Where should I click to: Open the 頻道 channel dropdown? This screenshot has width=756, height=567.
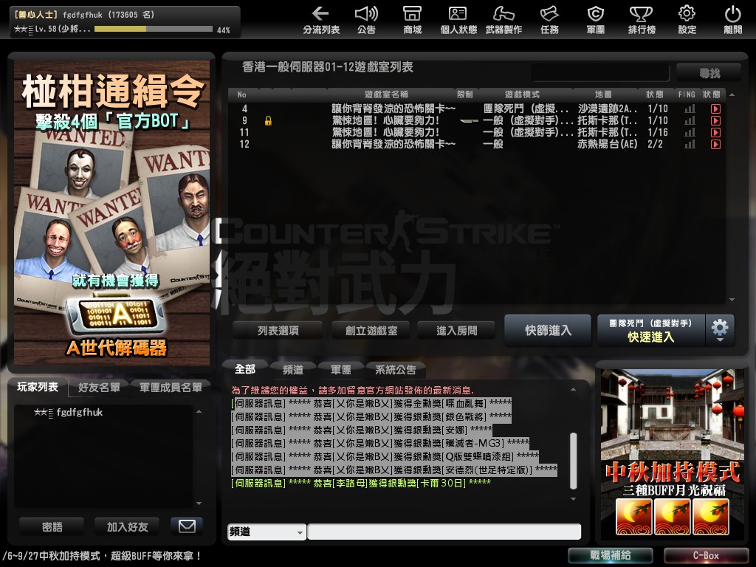coord(267,532)
